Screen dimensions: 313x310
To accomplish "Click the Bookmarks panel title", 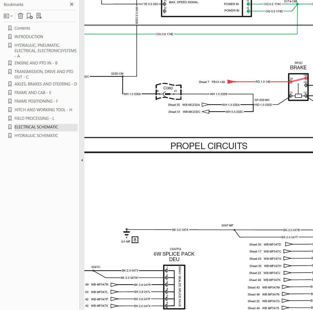I will click(14, 4).
